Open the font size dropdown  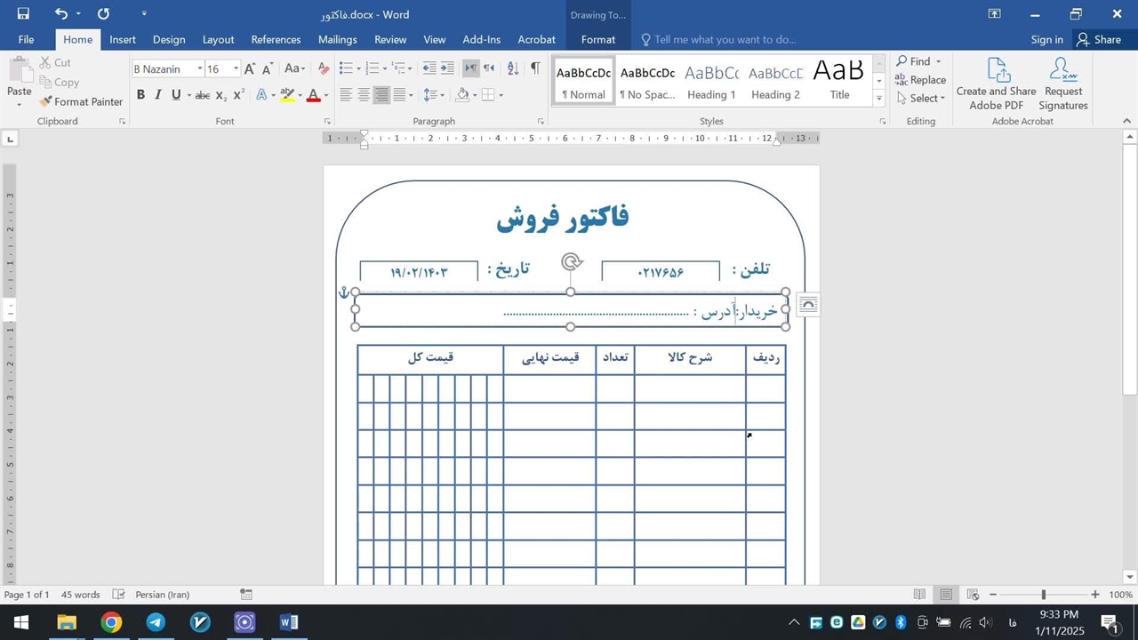(x=236, y=68)
